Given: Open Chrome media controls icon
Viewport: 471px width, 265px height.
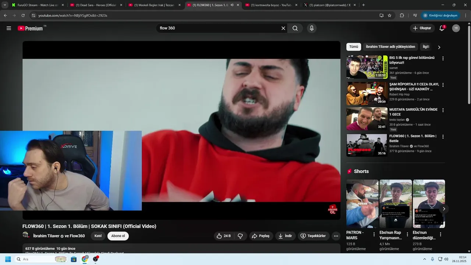Looking at the screenshot, I should 415,15.
